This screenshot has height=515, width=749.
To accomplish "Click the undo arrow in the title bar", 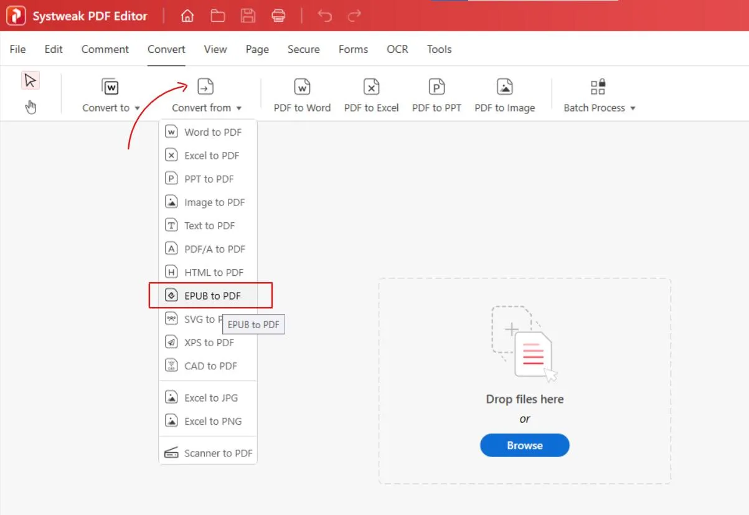I will (x=324, y=16).
